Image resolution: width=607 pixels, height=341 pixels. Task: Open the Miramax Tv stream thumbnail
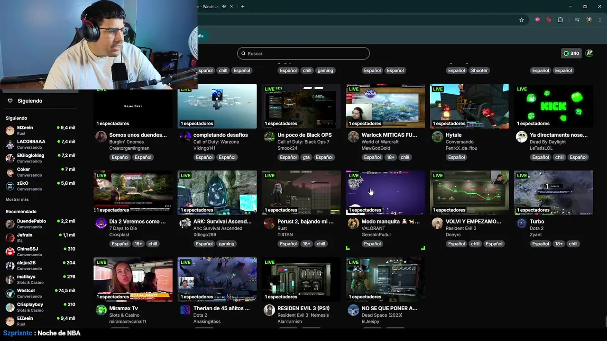(x=133, y=279)
